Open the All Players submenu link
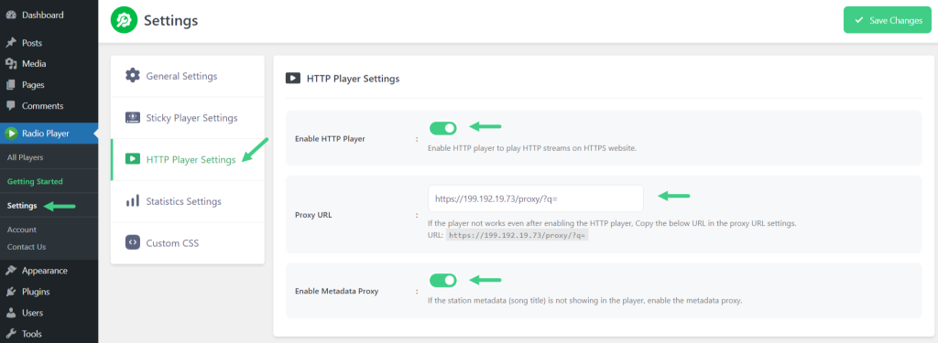Screen dimensions: 938x343 coord(25,157)
